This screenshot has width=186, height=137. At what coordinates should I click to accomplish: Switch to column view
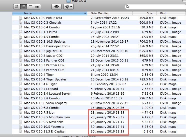click(x=30, y=7)
